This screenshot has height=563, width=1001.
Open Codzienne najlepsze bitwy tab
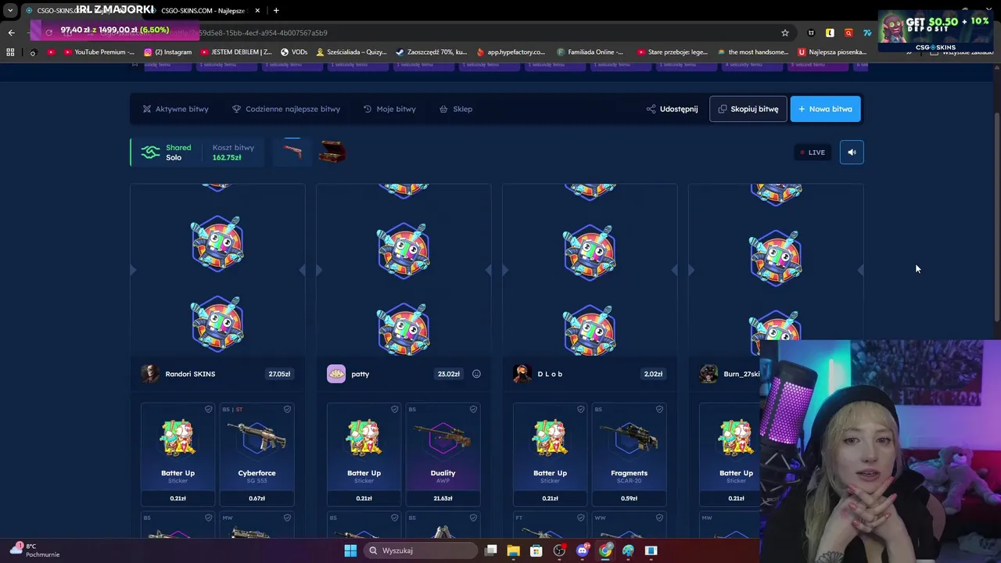pyautogui.click(x=286, y=109)
